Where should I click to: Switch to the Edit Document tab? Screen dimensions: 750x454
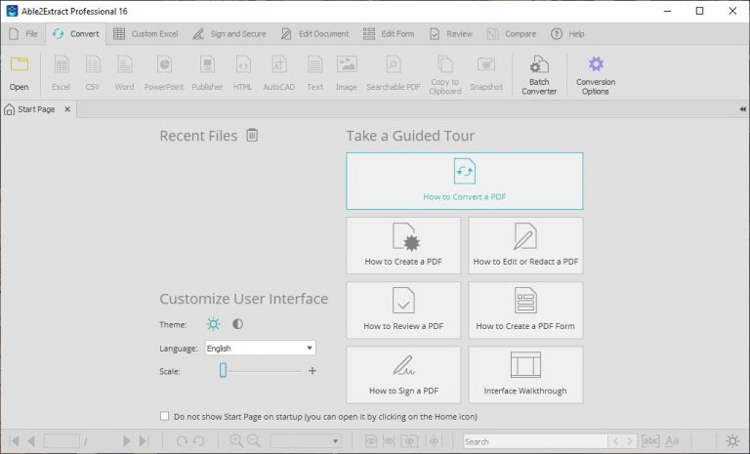[314, 34]
